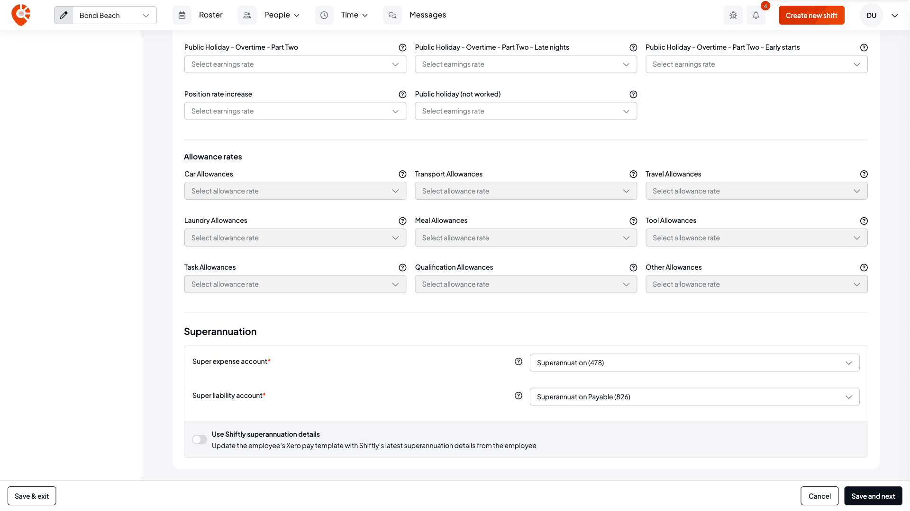Open Travel Allowances rate dropdown
The height and width of the screenshot is (511, 910).
point(756,191)
